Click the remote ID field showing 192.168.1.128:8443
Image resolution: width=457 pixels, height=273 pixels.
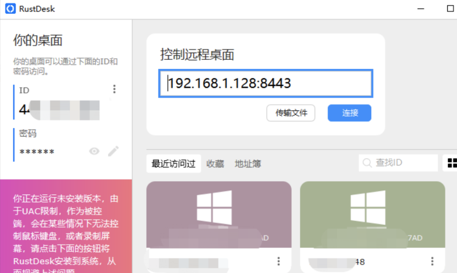coord(265,84)
